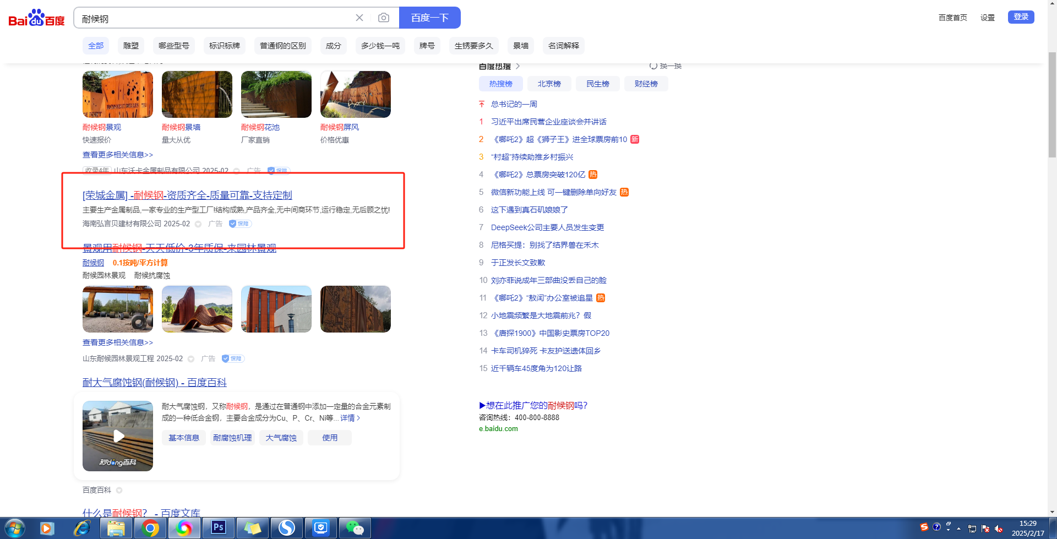
Task: Play the 耐候钢 encyclopedia video
Action: point(118,436)
